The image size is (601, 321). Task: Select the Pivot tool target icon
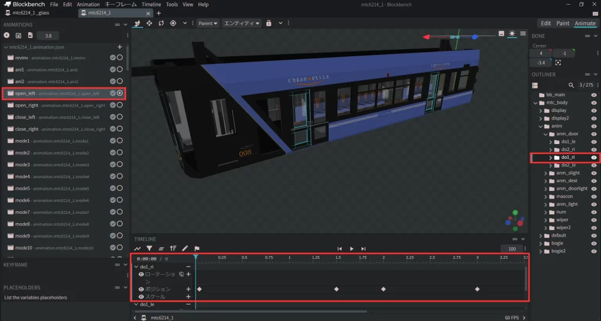point(173,23)
